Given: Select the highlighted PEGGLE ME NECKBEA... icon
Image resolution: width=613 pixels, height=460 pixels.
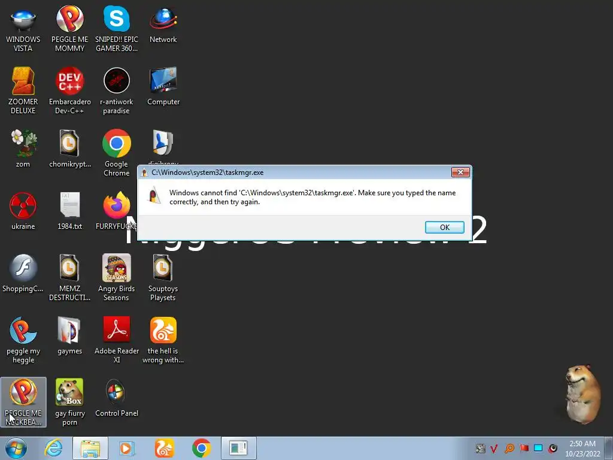Looking at the screenshot, I should tap(23, 402).
